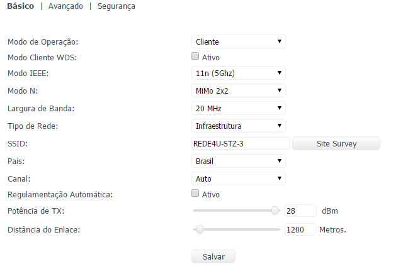This screenshot has height=274, width=403.
Task: Open the Modo IEEE dropdown
Action: (x=238, y=74)
